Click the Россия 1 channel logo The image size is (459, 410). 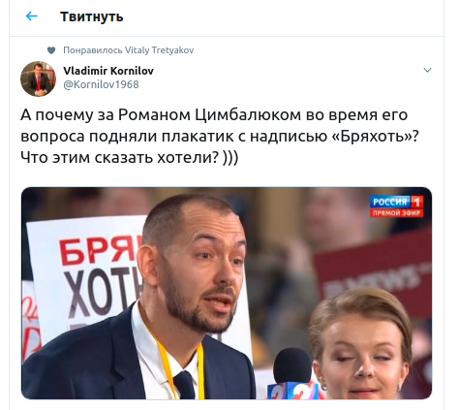[x=396, y=202]
